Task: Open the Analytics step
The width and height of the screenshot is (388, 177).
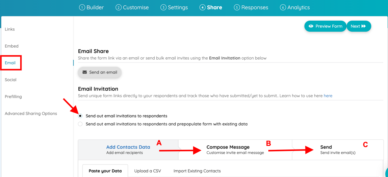Action: coord(295,7)
